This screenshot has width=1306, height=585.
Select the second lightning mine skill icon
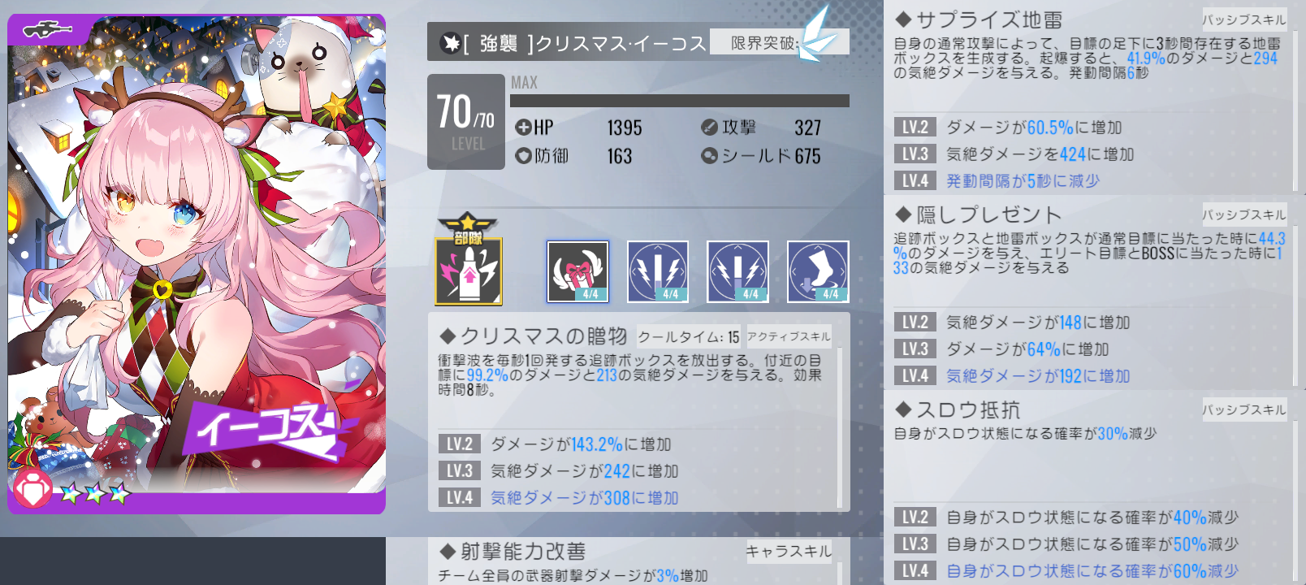pyautogui.click(x=737, y=271)
